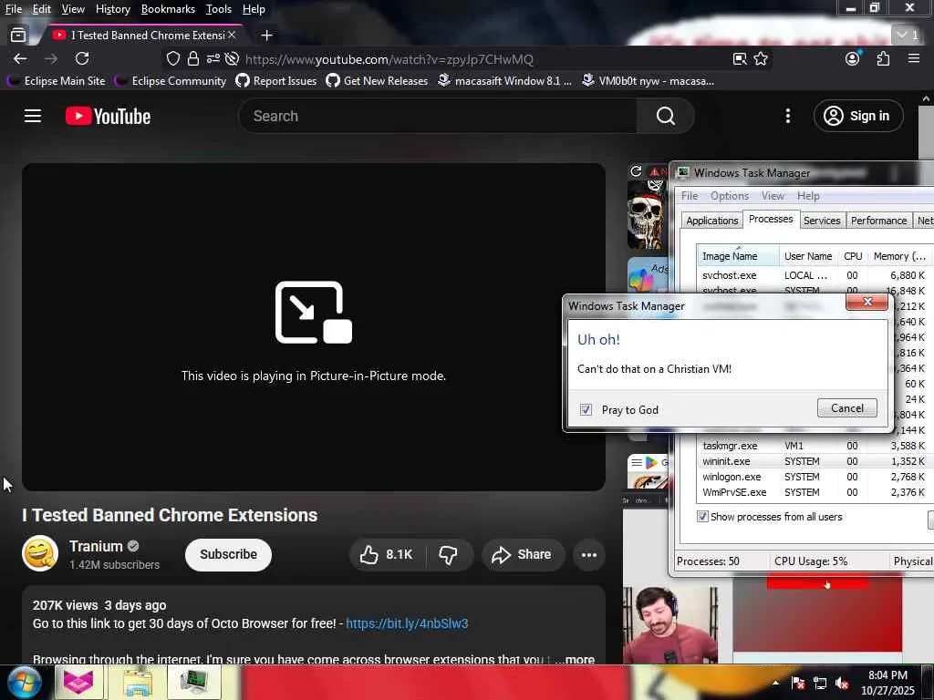
Task: Sort by Image Name column header
Action: click(x=738, y=256)
